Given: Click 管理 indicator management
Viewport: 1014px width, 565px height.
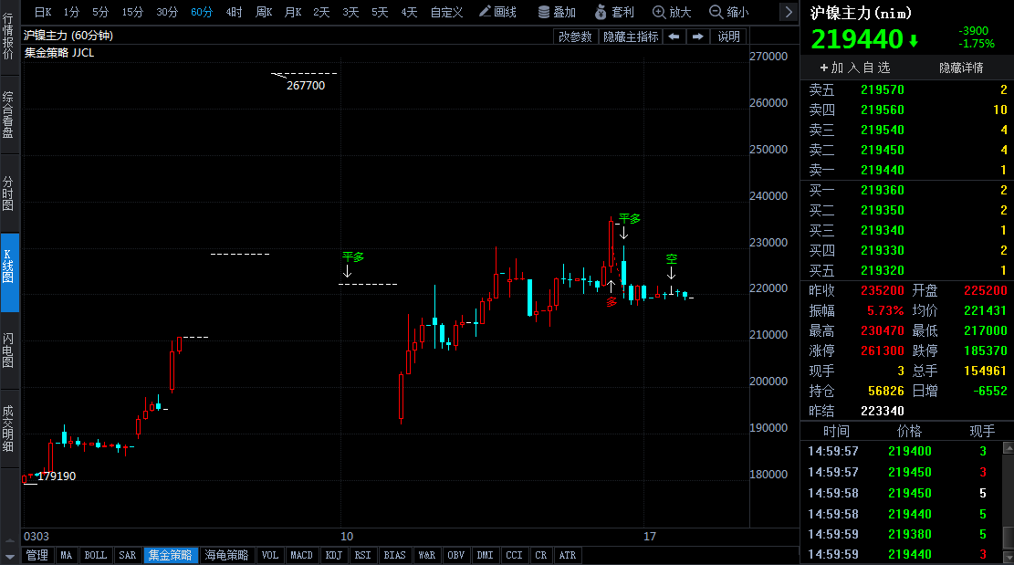Looking at the screenshot, I should pyautogui.click(x=37, y=555).
